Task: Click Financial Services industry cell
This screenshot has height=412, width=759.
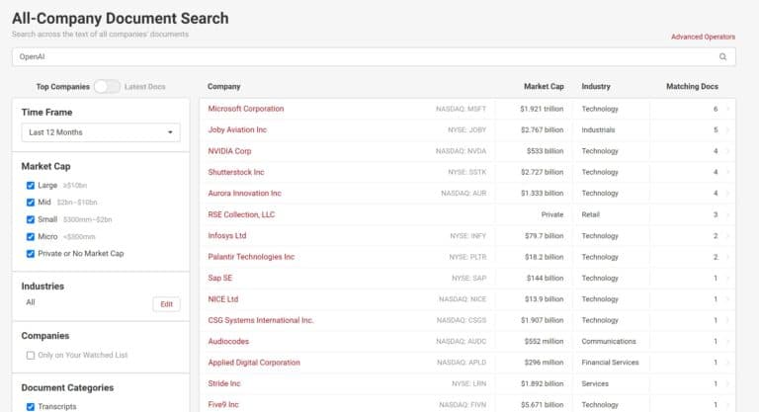Action: (x=610, y=363)
